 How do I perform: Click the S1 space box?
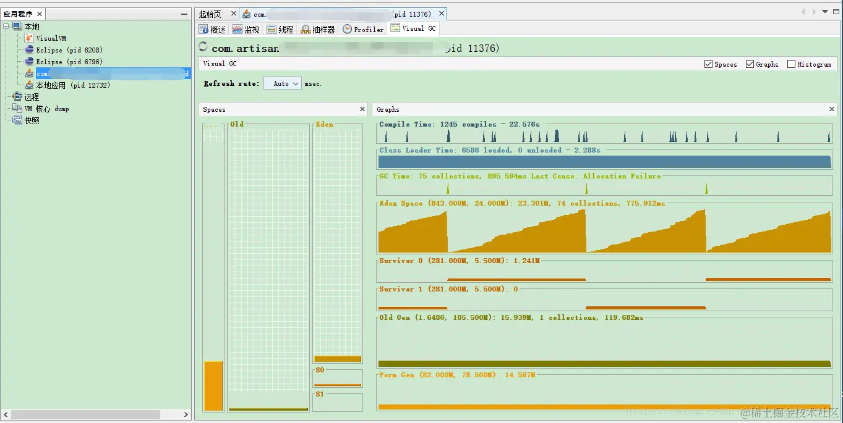pos(338,401)
